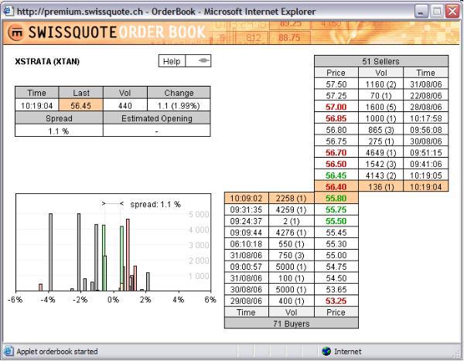Select the XSTRATA (XTAN) title
The width and height of the screenshot is (464, 361).
pos(47,61)
